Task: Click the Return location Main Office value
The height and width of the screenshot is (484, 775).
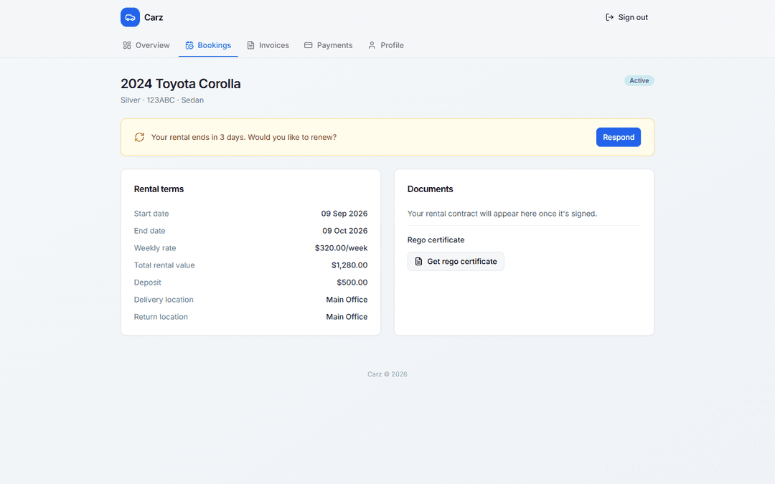Action: point(347,317)
